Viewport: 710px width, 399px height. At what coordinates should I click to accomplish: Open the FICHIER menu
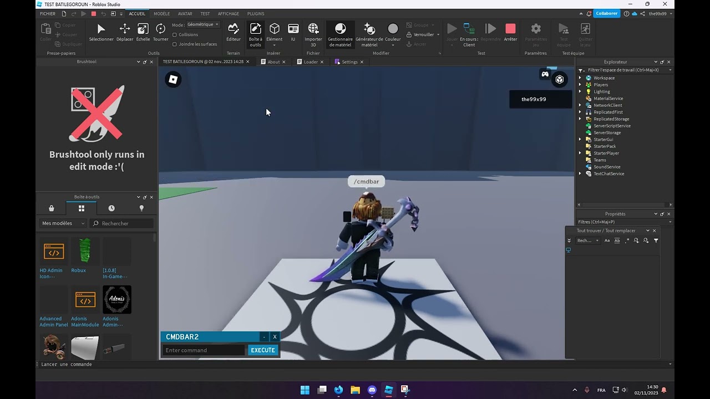[x=48, y=14]
